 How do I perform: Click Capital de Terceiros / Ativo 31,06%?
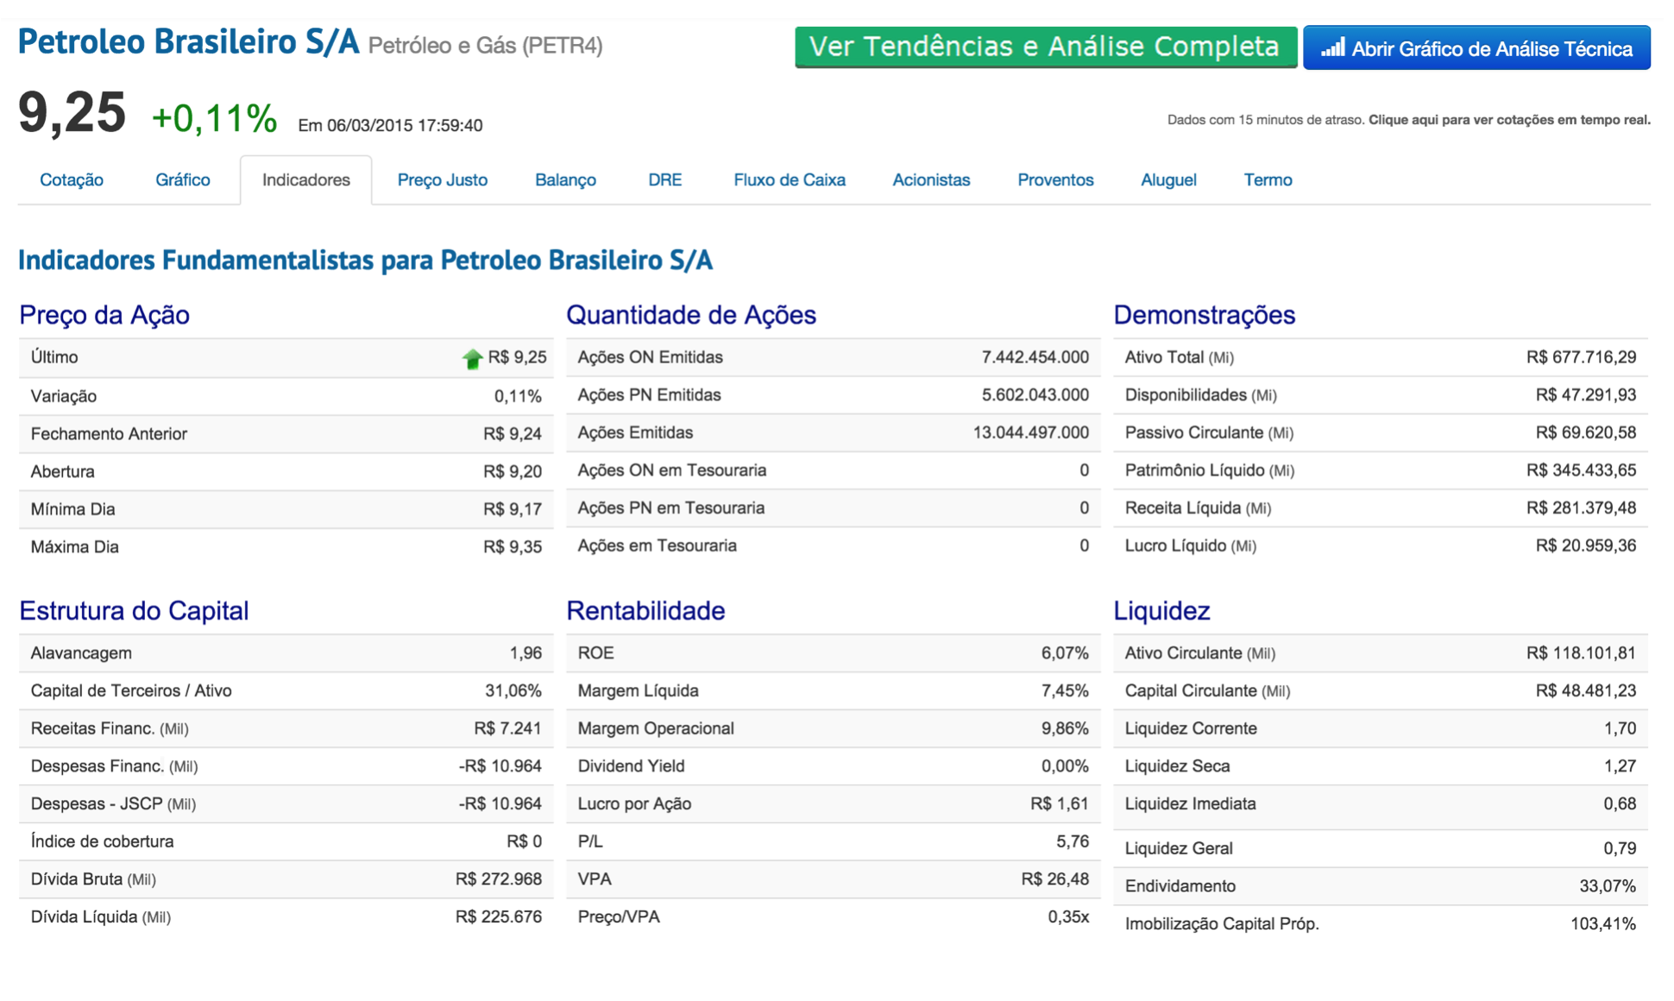coord(513,691)
